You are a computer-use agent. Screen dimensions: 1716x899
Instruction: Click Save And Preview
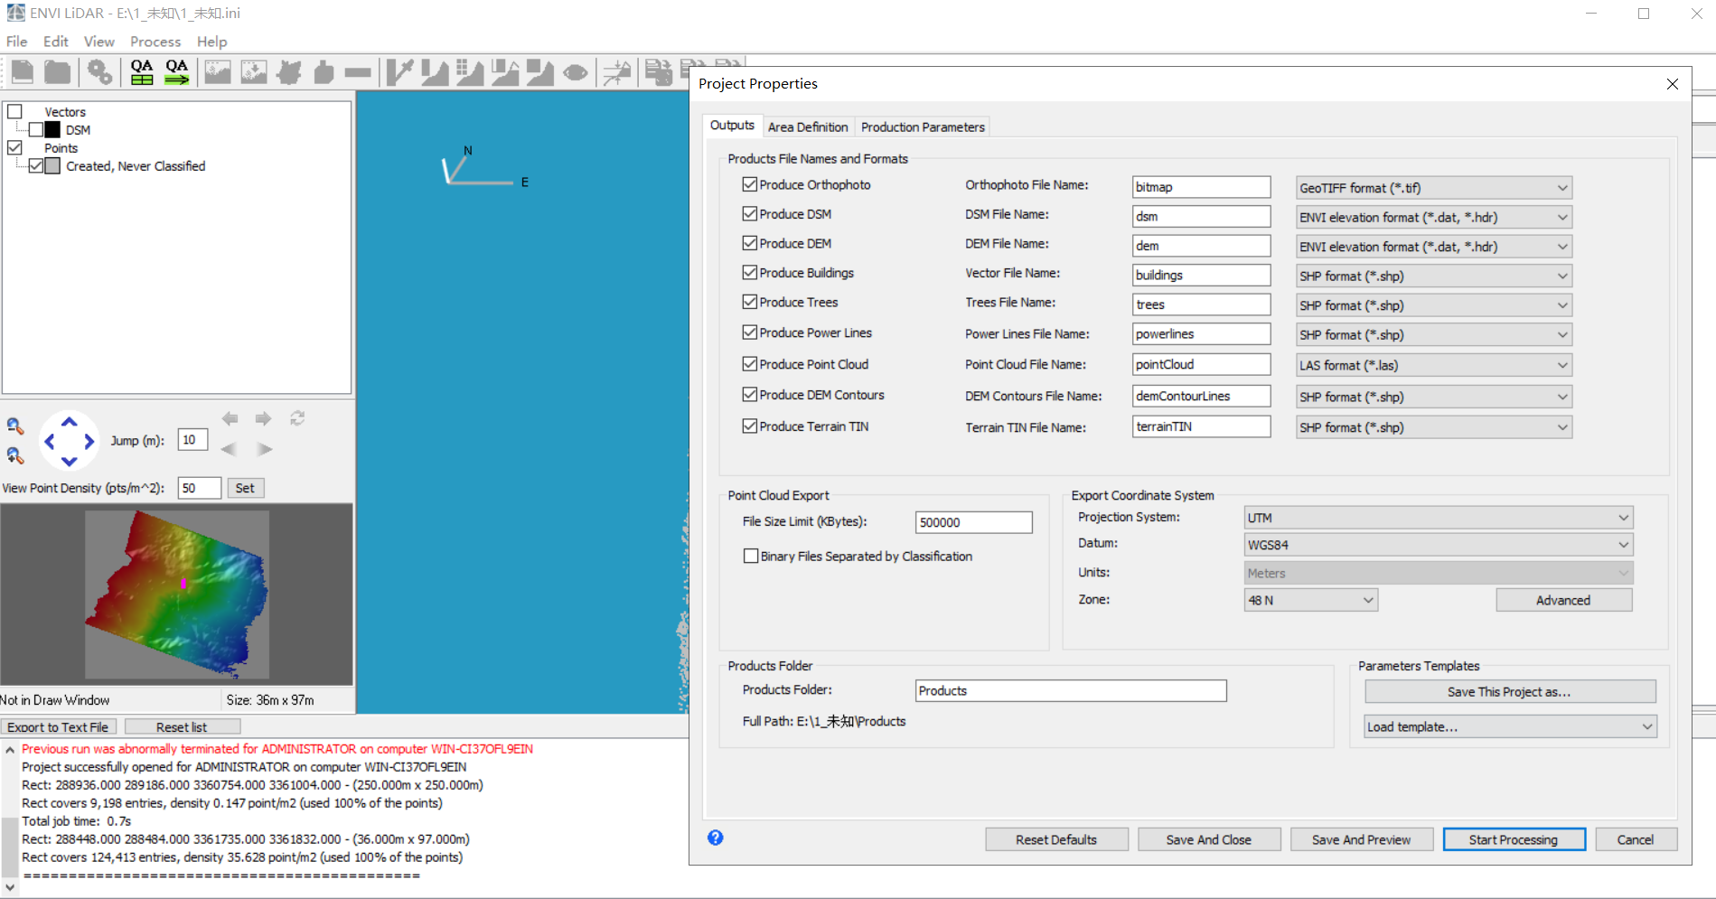pos(1362,839)
